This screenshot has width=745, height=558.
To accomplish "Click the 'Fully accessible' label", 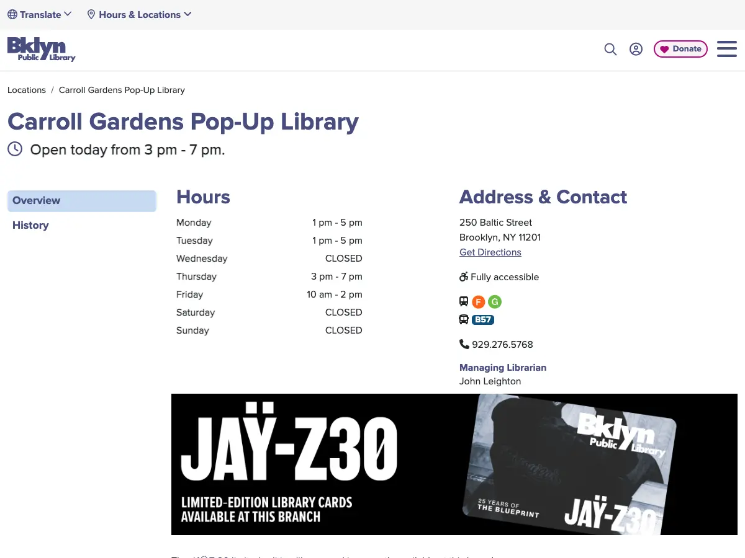I will [505, 277].
